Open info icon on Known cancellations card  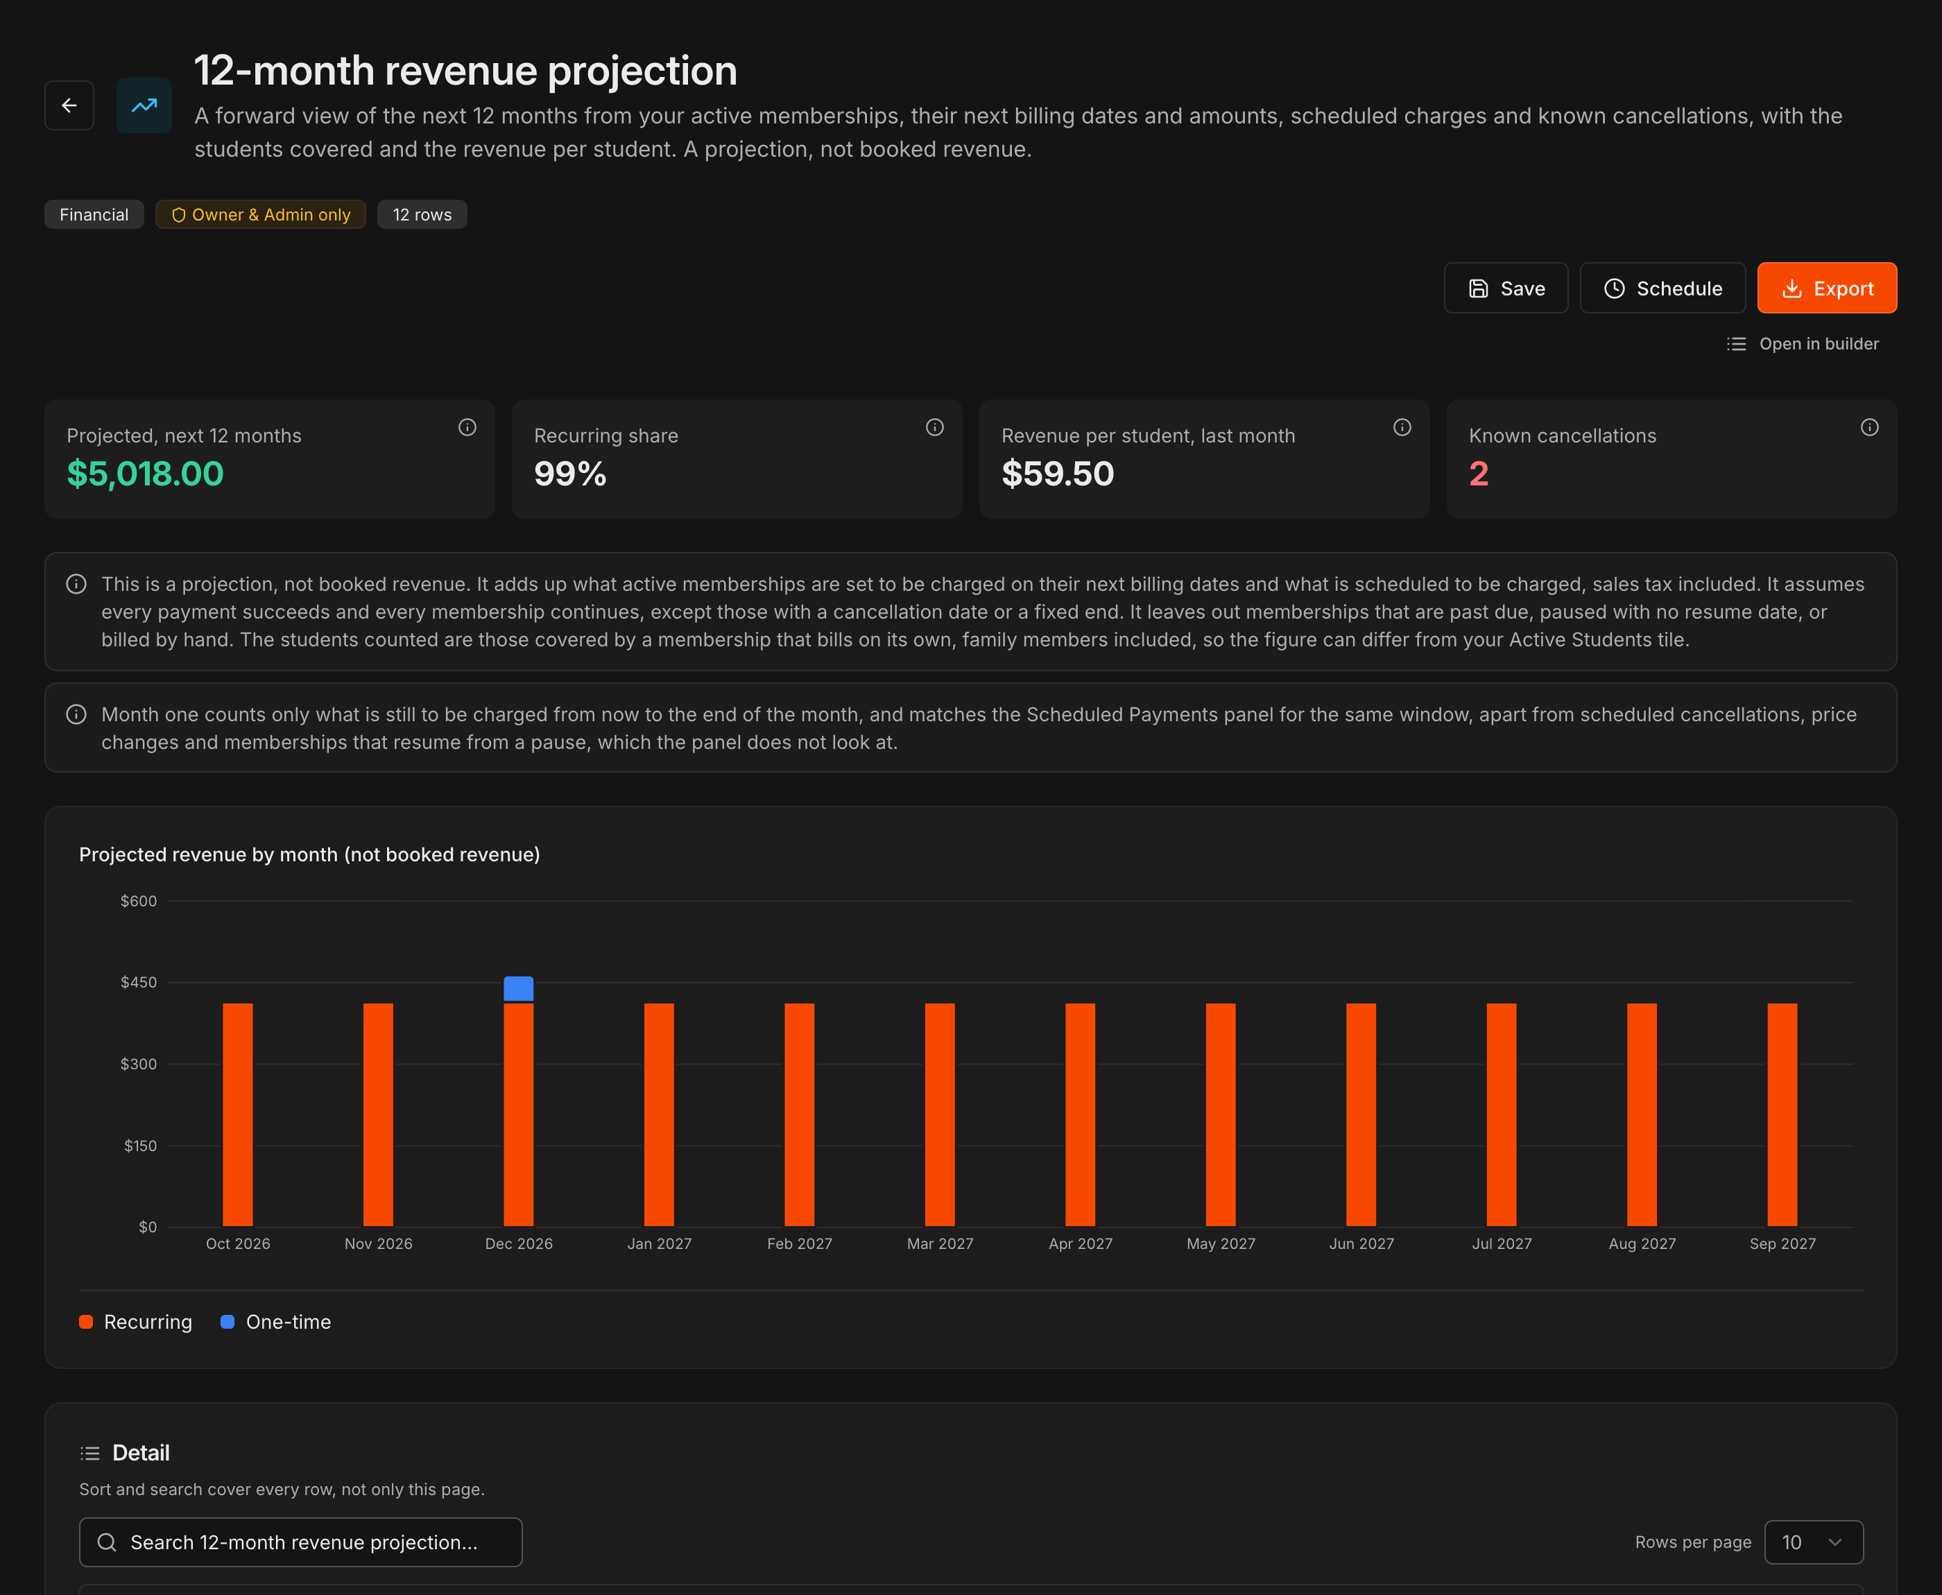[x=1869, y=427]
